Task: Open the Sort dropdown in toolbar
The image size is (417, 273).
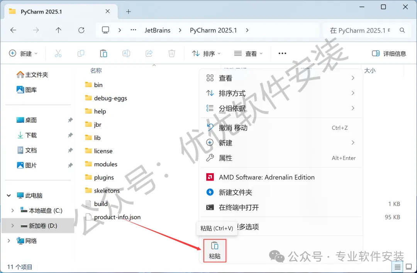Action: tap(206, 54)
